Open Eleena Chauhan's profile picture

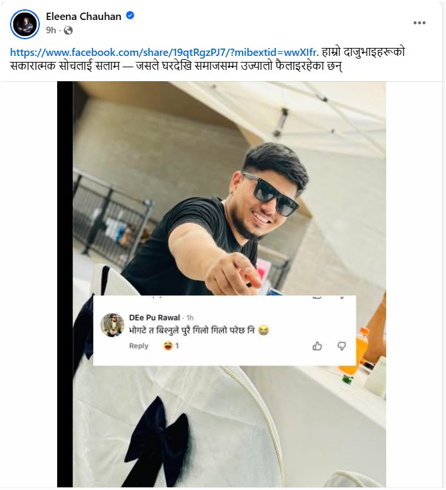click(x=25, y=24)
